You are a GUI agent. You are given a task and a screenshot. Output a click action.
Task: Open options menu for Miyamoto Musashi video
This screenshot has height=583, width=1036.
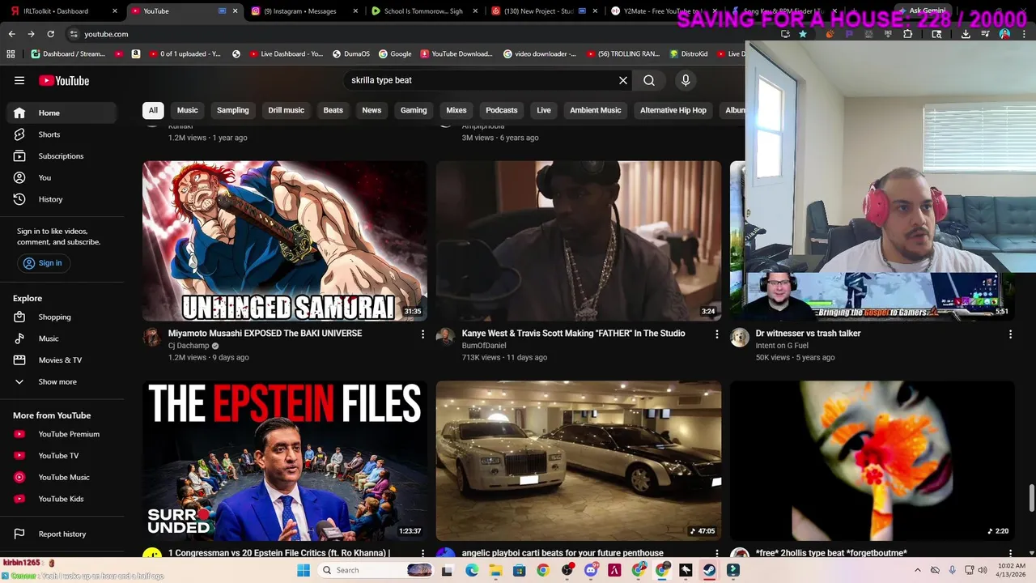pyautogui.click(x=422, y=334)
